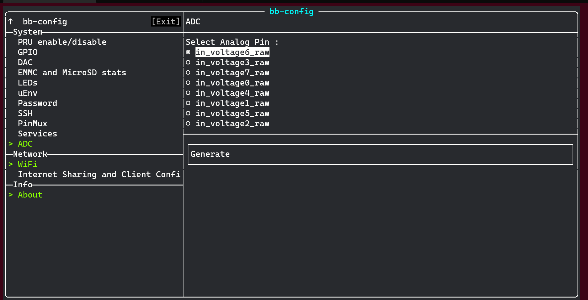Choose the in_voltage4_raw pin

pyautogui.click(x=232, y=93)
